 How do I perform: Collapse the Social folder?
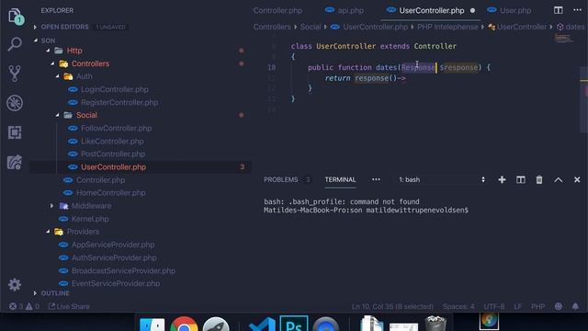click(x=57, y=115)
